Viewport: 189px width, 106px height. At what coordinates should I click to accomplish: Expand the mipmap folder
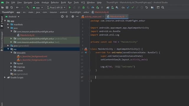coord(11,67)
